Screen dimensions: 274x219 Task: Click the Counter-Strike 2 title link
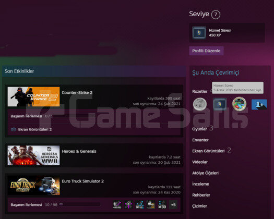pyautogui.click(x=77, y=93)
